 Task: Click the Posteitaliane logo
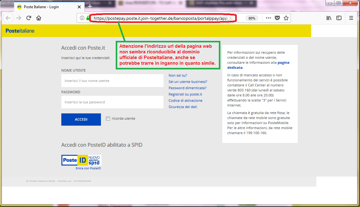[x=20, y=31]
